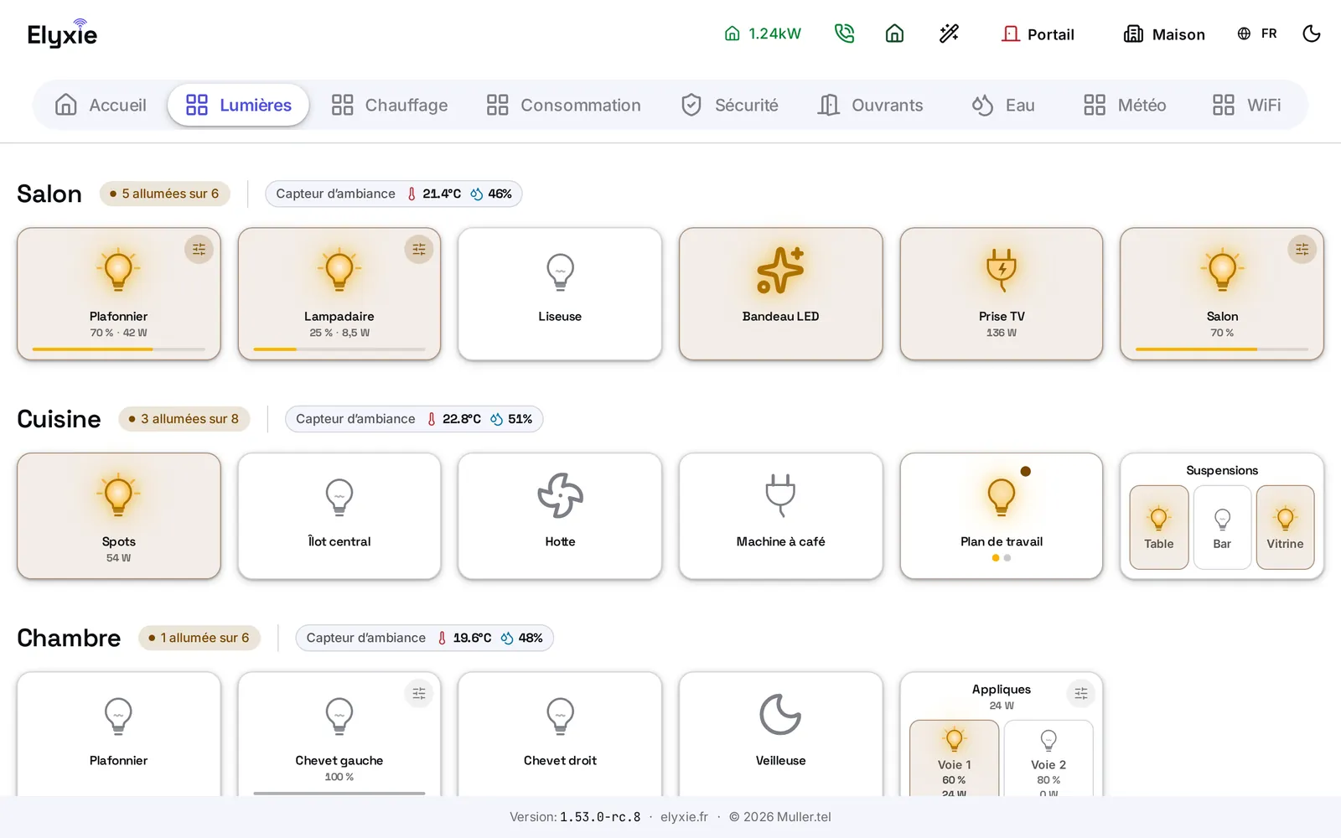Open the Maison site selector
Screen dimensions: 1341x838
pyautogui.click(x=1164, y=34)
